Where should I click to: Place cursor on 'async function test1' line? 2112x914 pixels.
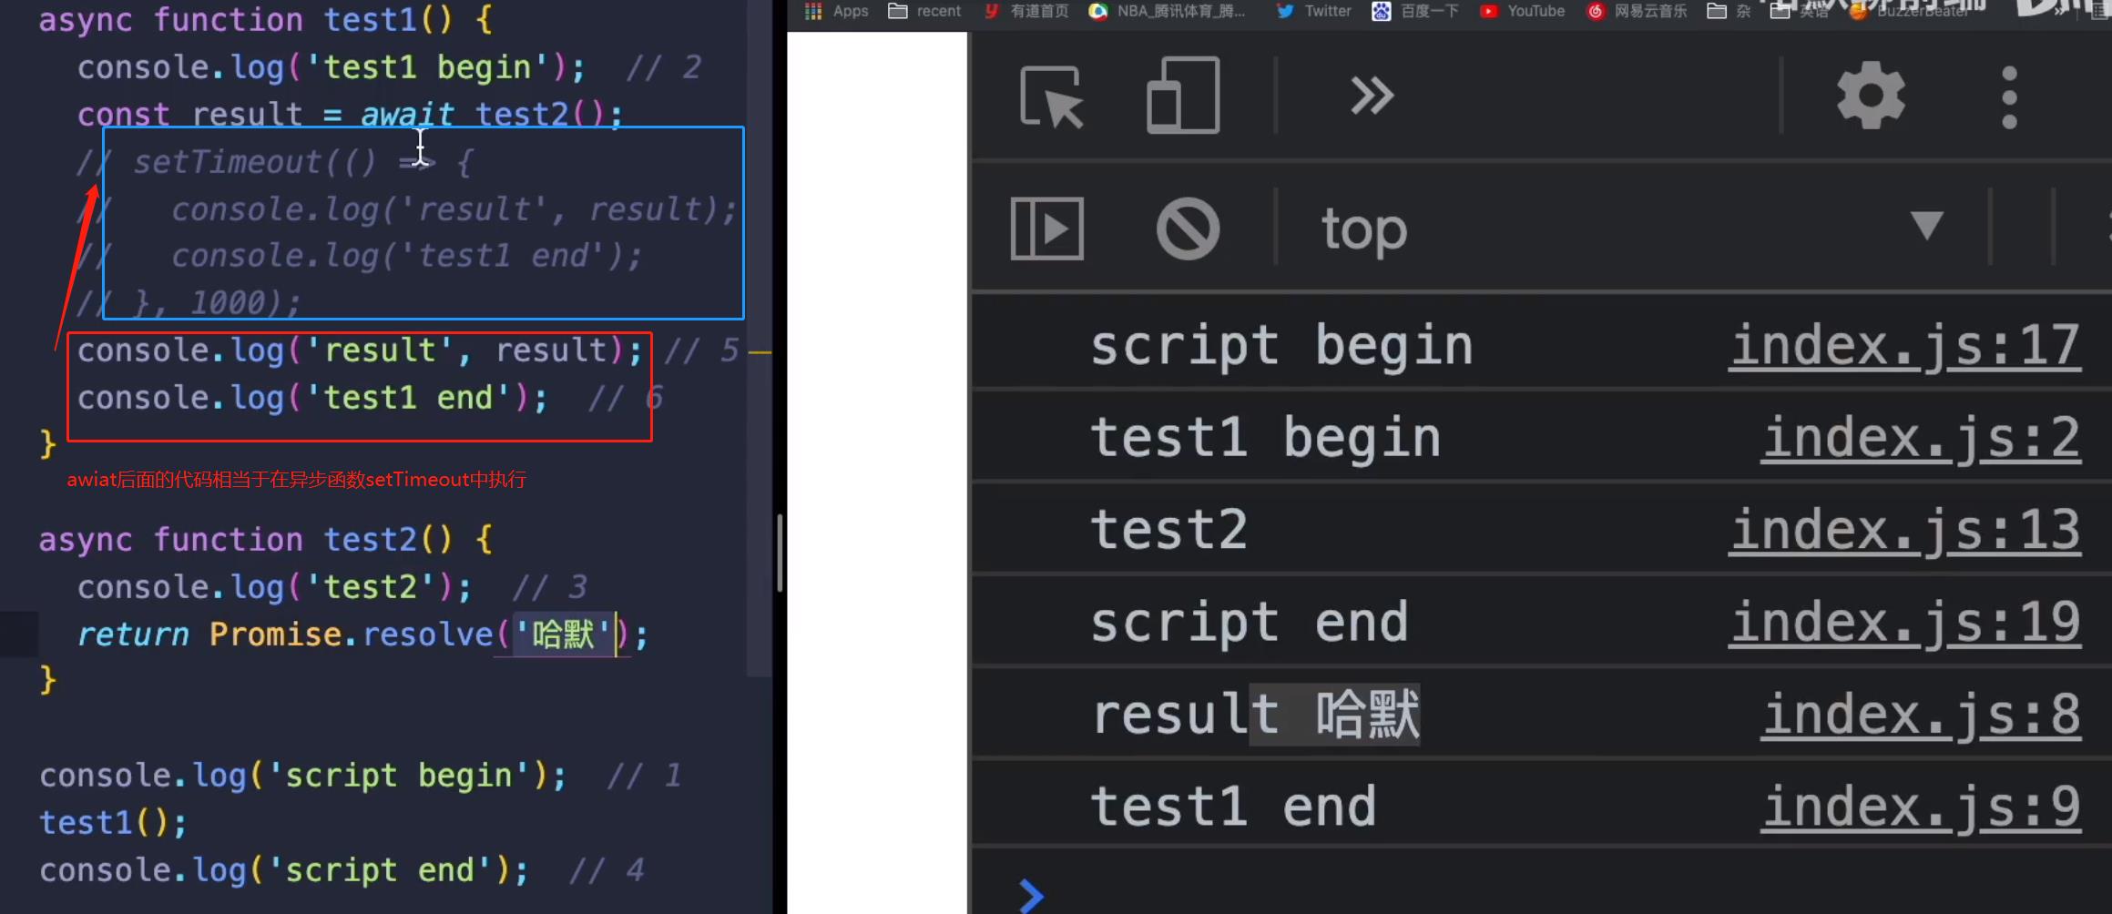(266, 20)
